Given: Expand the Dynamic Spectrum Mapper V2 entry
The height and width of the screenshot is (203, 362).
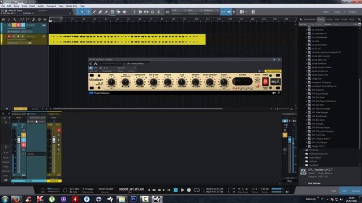Looking at the screenshot, I should 307,52.
